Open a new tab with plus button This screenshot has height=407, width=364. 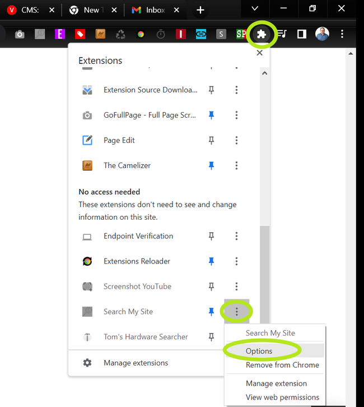(200, 10)
